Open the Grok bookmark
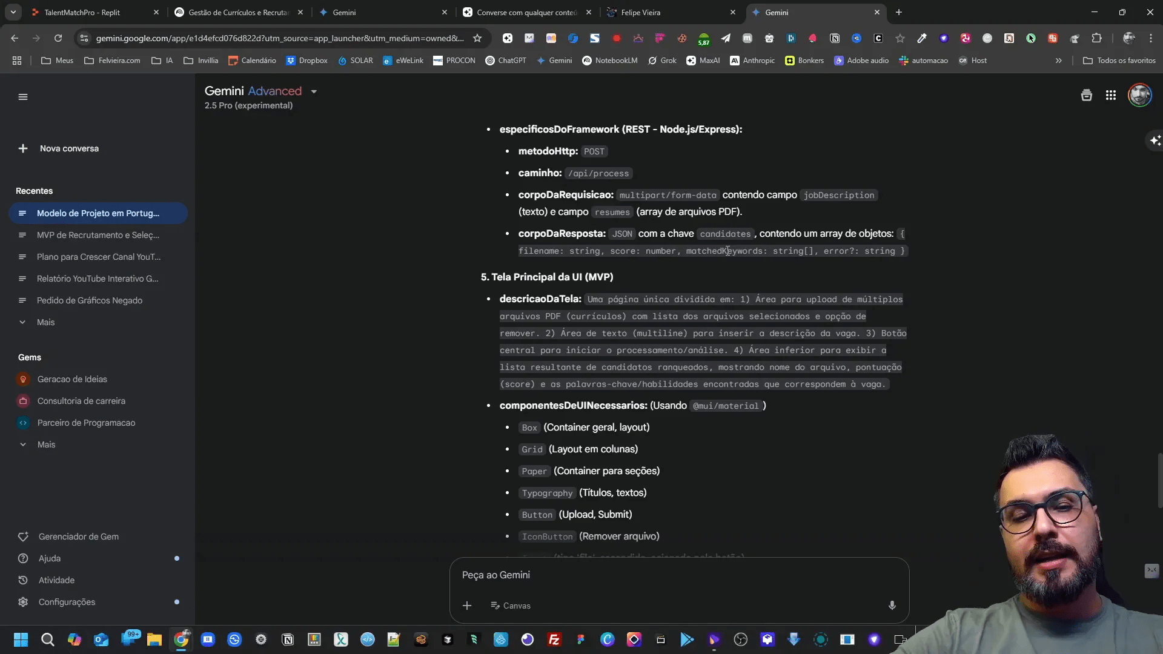This screenshot has height=654, width=1163. (662, 61)
